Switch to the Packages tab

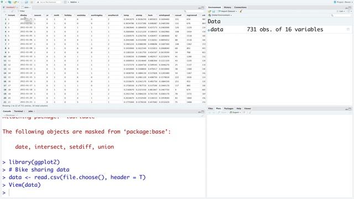click(x=228, y=108)
